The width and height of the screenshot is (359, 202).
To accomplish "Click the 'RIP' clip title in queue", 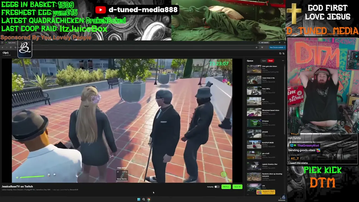I will click(263, 99).
